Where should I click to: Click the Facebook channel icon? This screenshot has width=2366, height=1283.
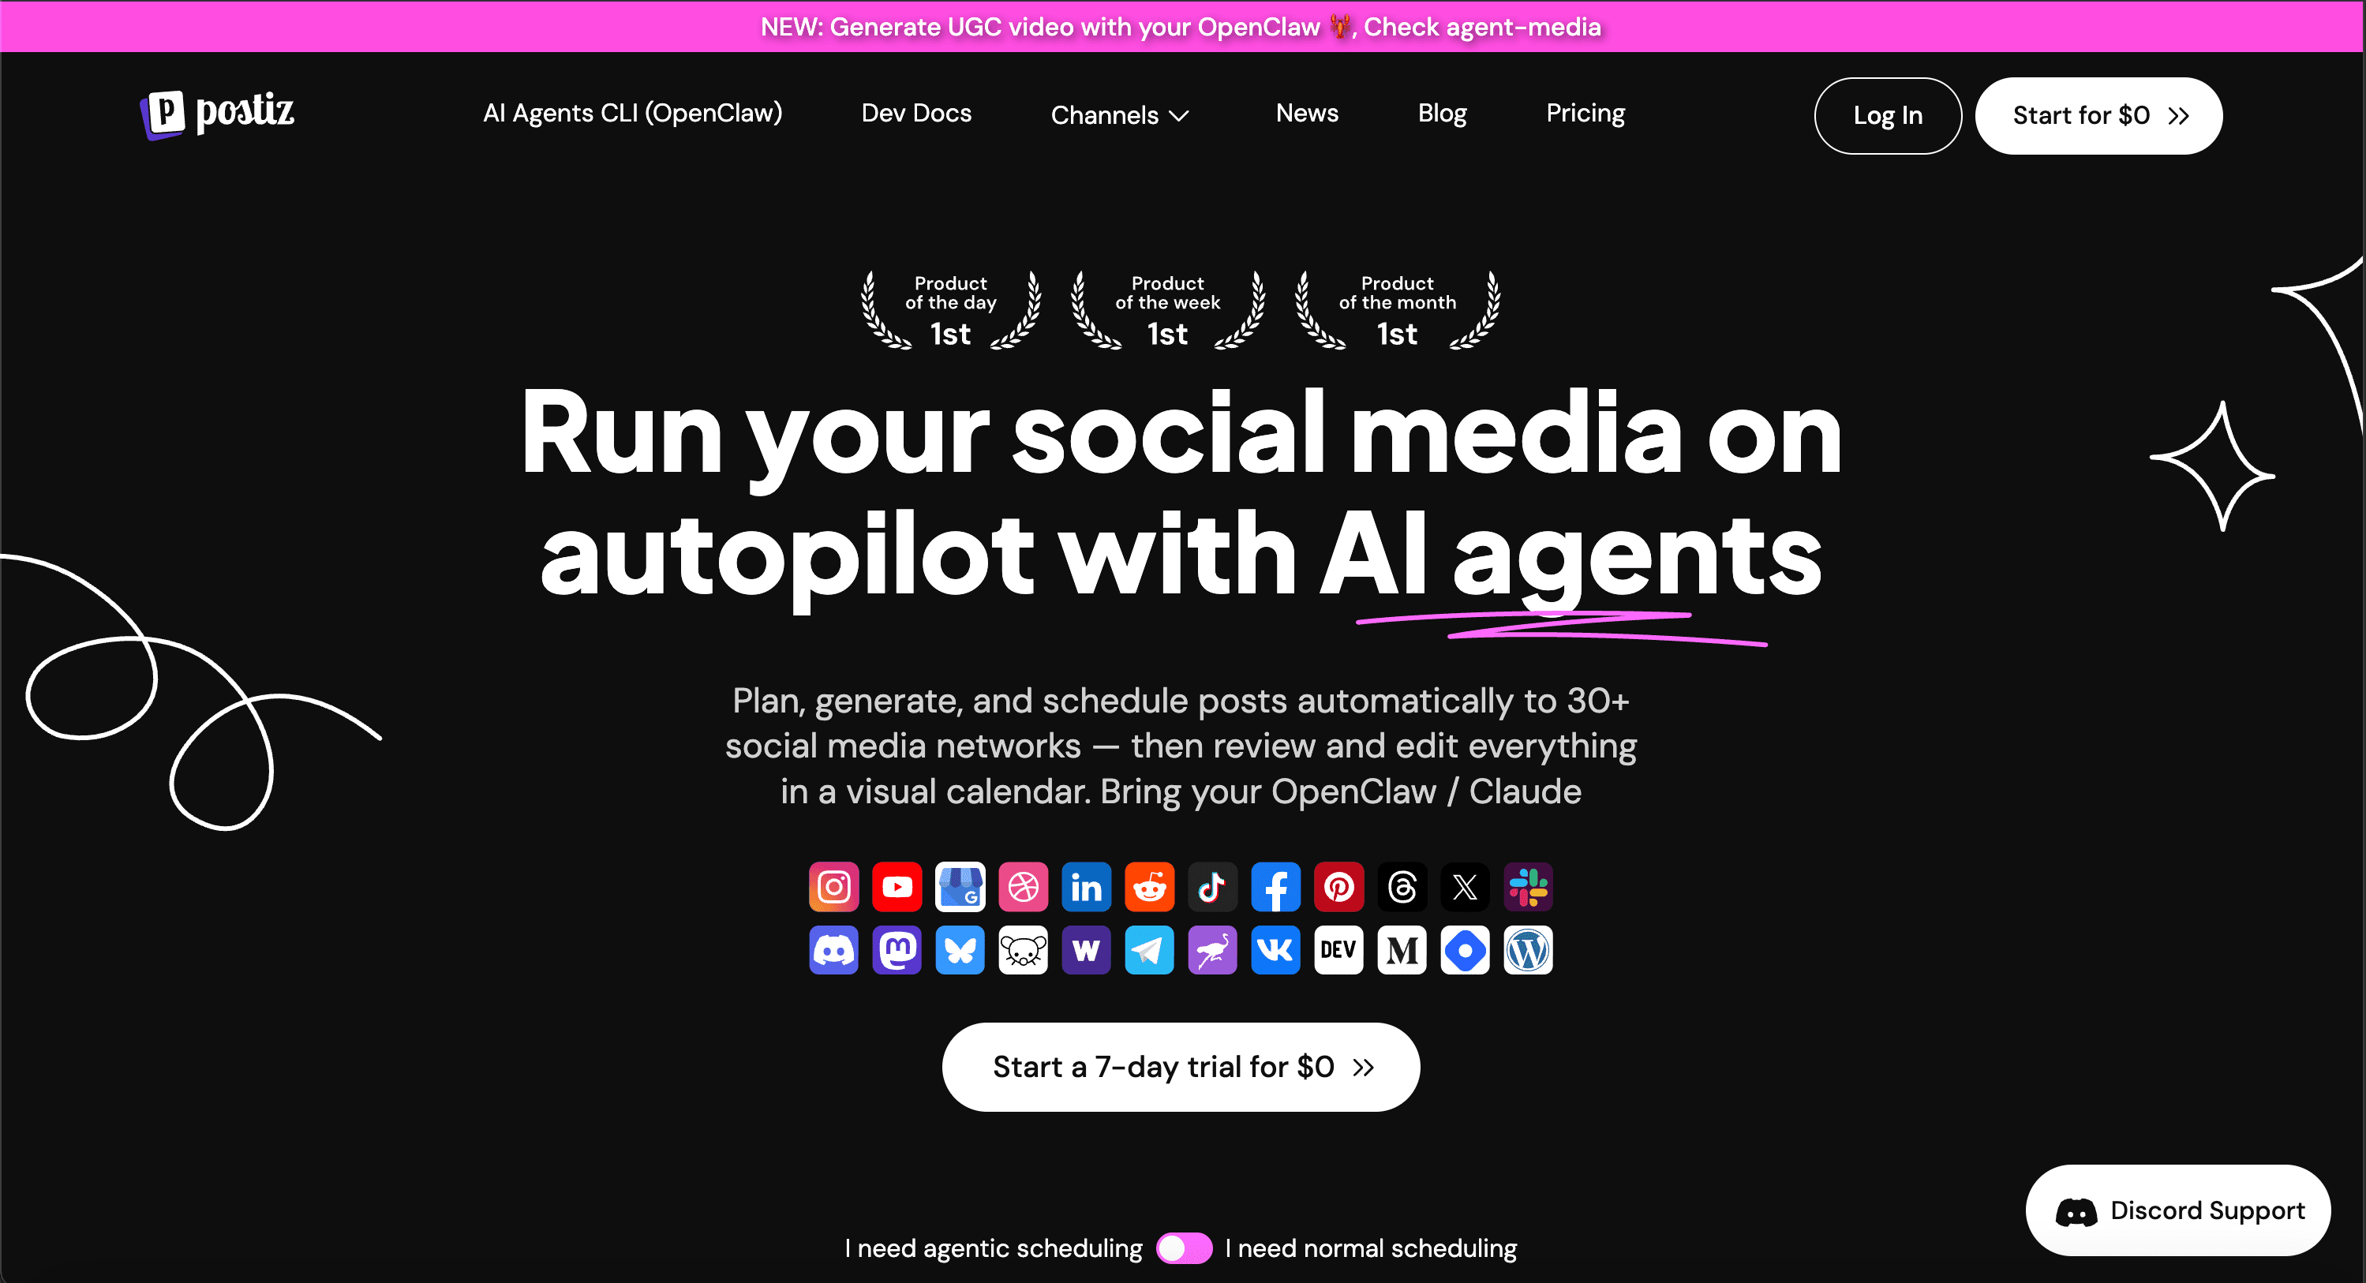[x=1276, y=886]
